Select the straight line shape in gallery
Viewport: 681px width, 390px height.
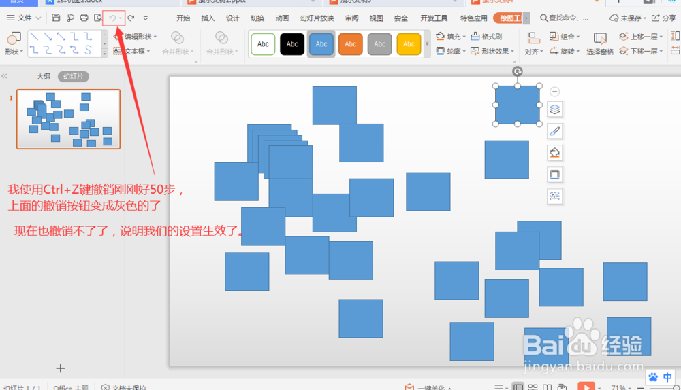34,37
